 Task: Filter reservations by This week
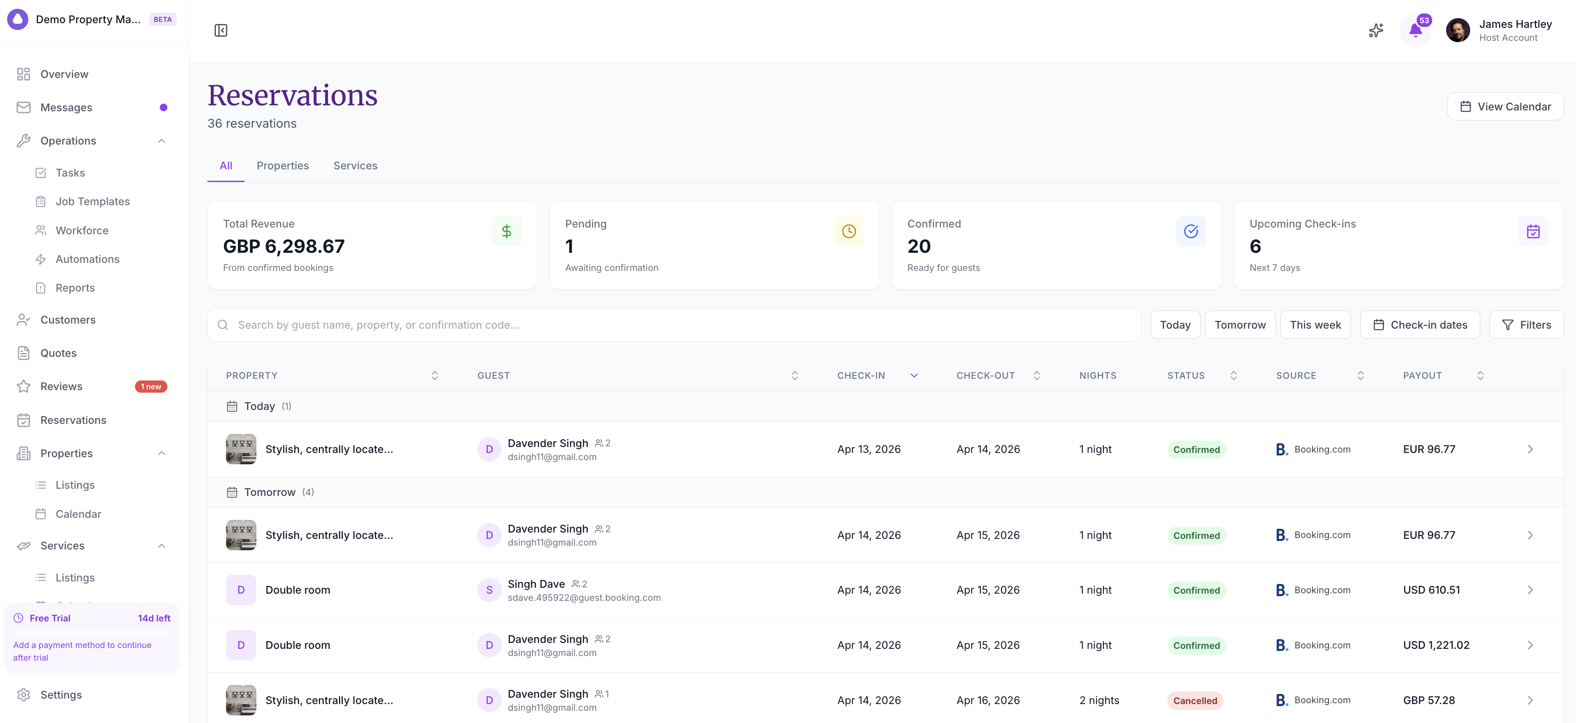[1315, 325]
